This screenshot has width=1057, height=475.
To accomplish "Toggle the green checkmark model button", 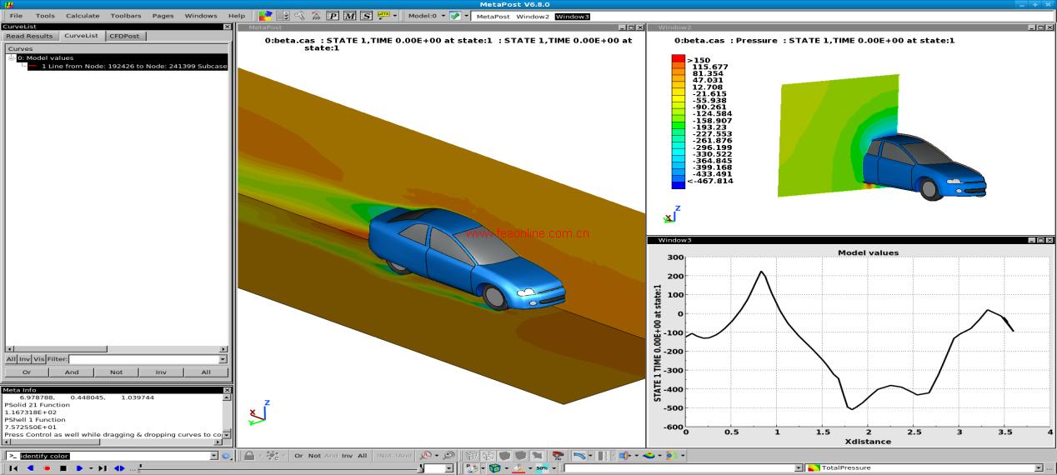I will [x=454, y=16].
